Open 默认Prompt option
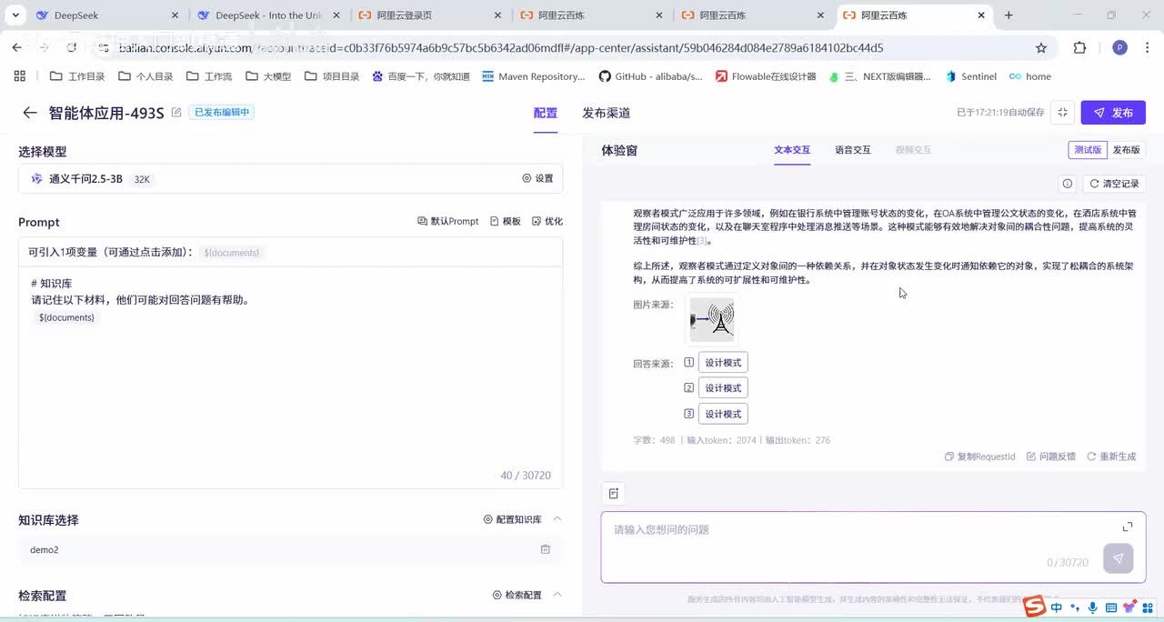 [x=448, y=221]
